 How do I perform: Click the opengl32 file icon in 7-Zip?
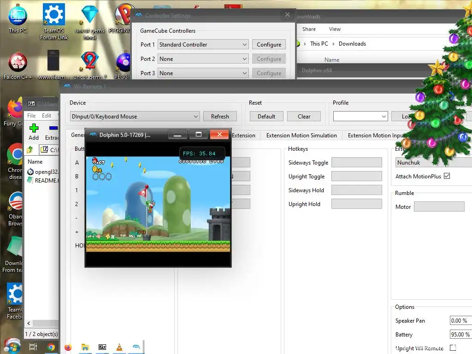pyautogui.click(x=30, y=172)
